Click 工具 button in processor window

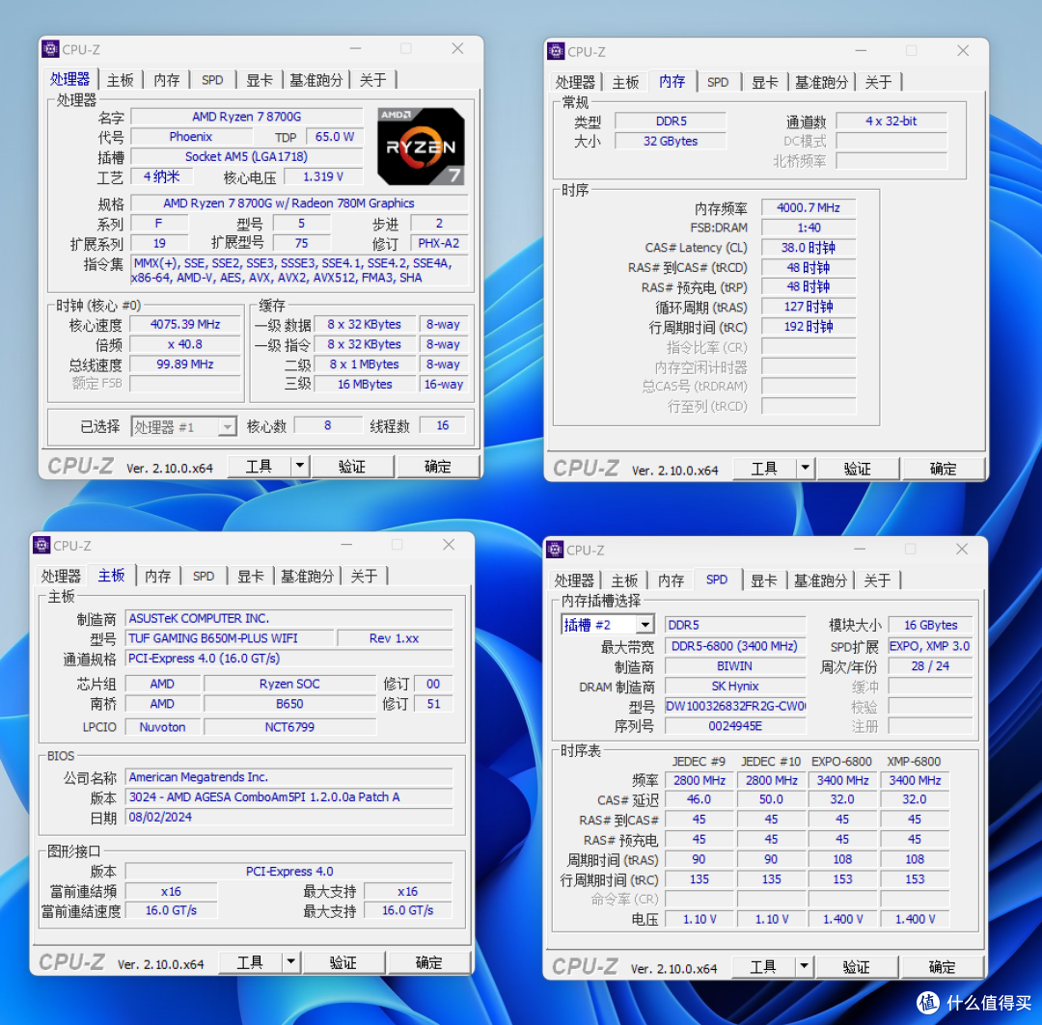pyautogui.click(x=260, y=467)
